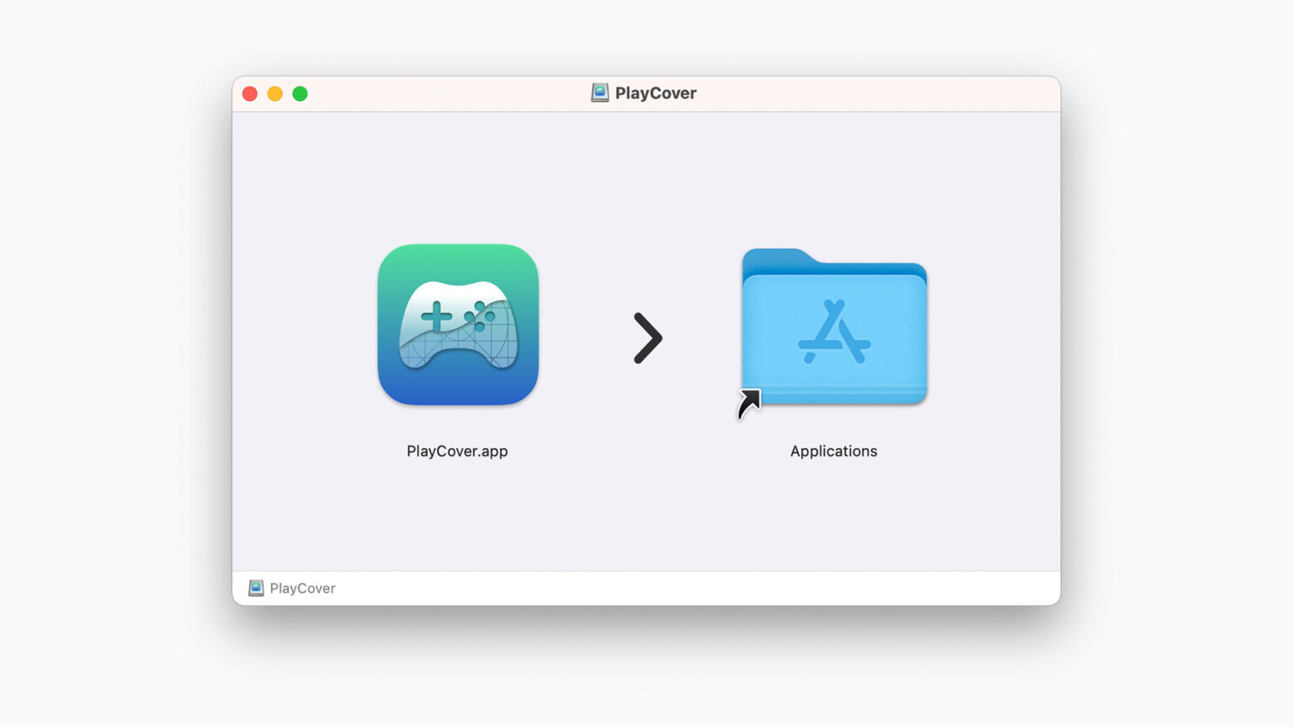Click the "PlayCover.app" file name label
The height and width of the screenshot is (727, 1293).
(457, 451)
